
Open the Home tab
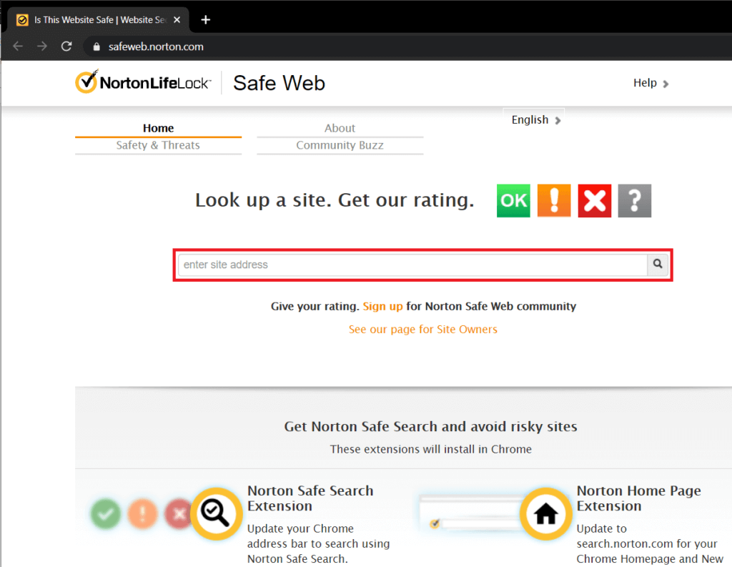(158, 128)
